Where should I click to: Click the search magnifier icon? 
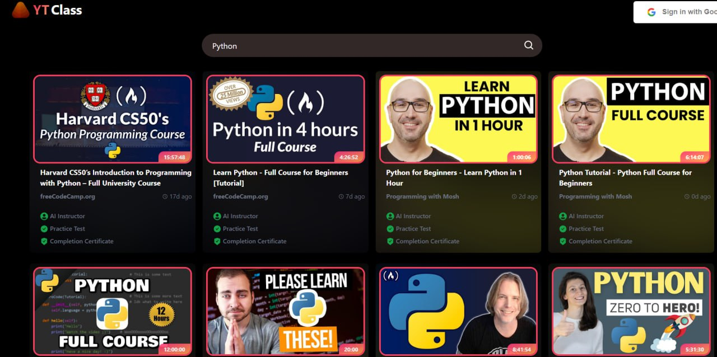[528, 45]
